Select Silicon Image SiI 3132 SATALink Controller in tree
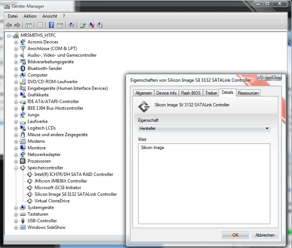This screenshot has width=292, height=248. pos(75,194)
